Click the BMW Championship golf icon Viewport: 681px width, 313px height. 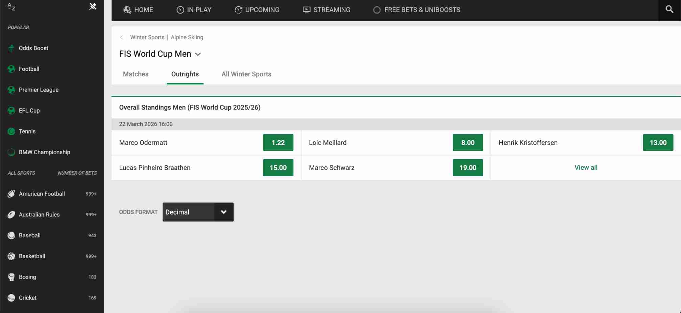11,152
